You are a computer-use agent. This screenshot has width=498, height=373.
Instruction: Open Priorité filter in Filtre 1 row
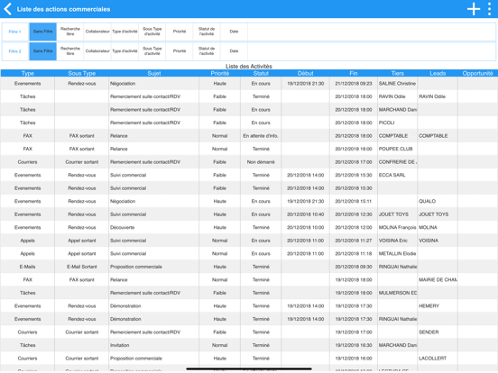click(x=180, y=32)
